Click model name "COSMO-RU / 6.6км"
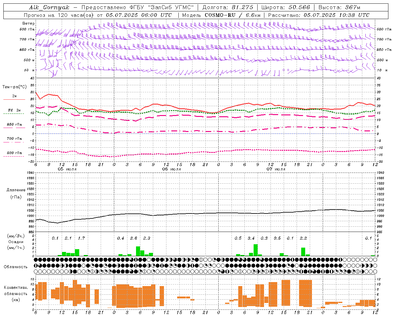393x315 pixels. (232, 15)
